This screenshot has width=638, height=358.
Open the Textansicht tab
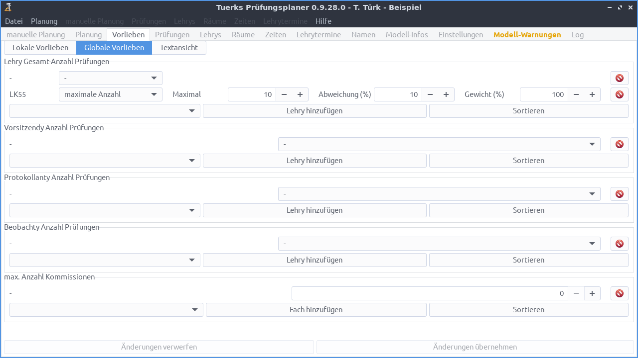179,48
